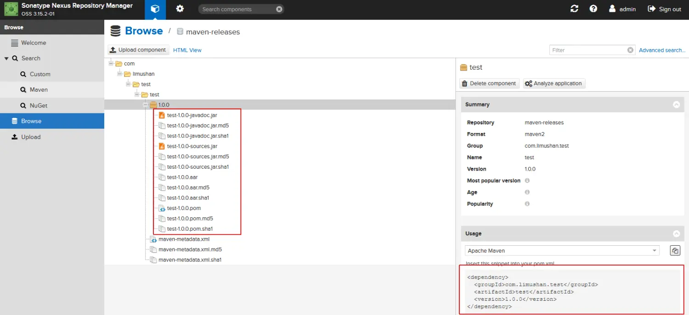
Task: Open Advanced search link
Action: click(x=662, y=50)
